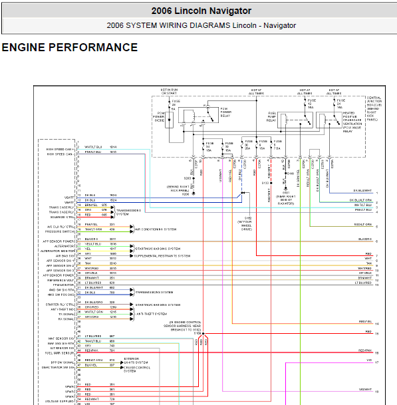Viewport: 397px width, 405px height.
Task: Select the S109 splice point dot
Action: (x=203, y=333)
